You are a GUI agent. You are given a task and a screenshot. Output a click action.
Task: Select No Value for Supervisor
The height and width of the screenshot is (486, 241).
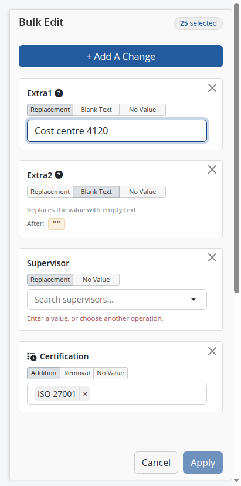(96, 280)
